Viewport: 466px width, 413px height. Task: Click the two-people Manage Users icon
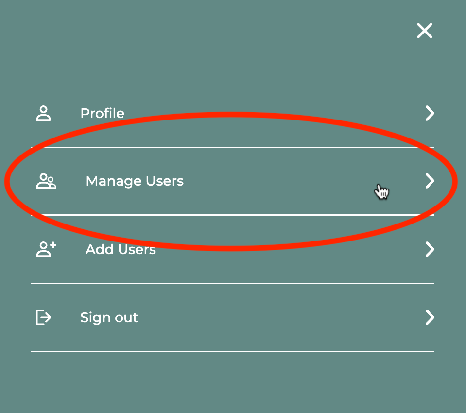(46, 181)
